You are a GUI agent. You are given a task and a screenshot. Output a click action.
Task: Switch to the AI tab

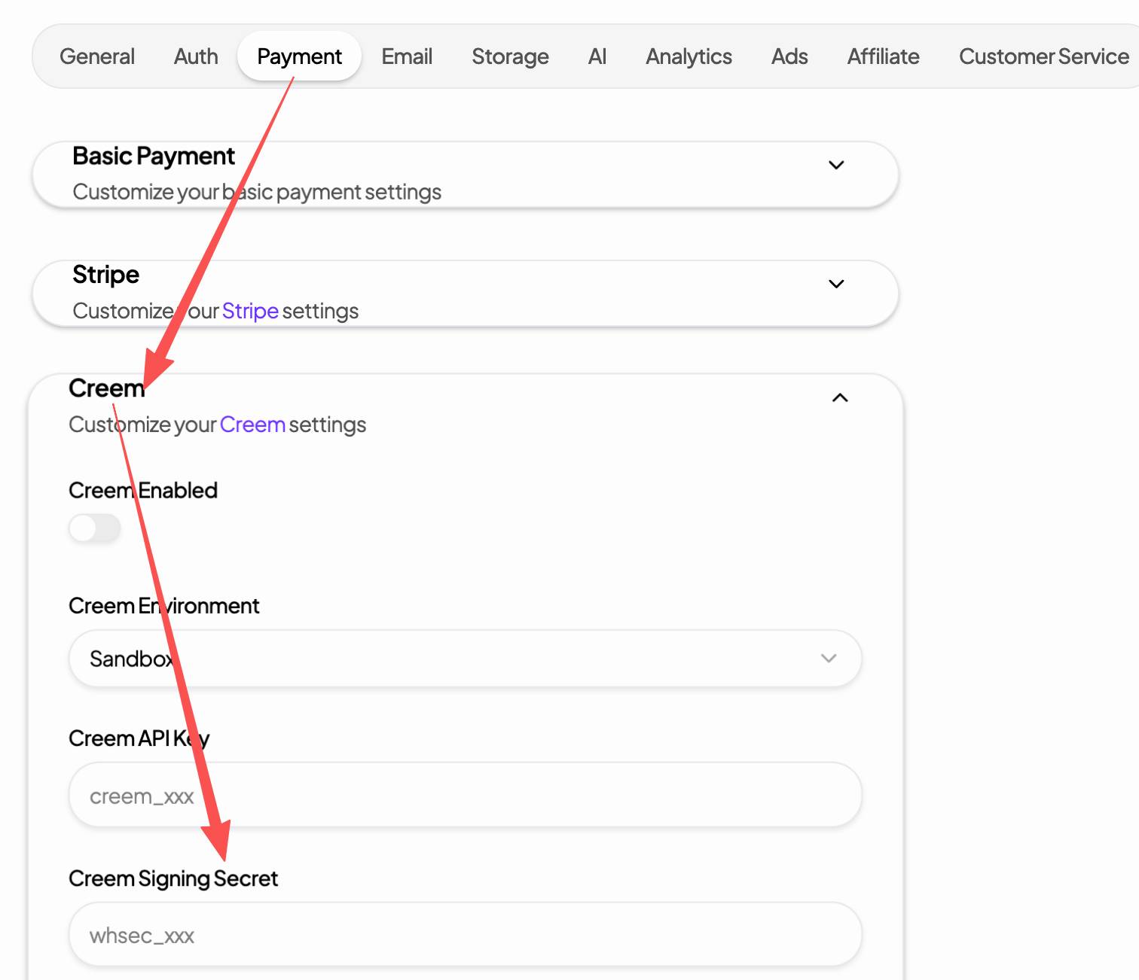[x=597, y=56]
